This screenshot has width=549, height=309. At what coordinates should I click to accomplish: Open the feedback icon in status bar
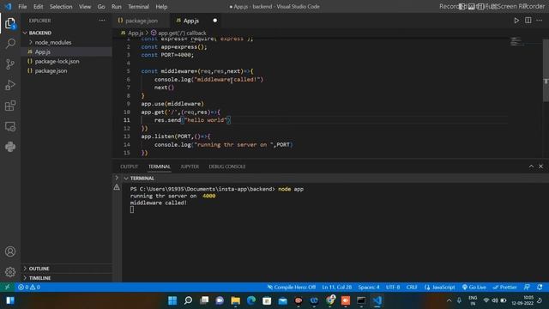527,287
